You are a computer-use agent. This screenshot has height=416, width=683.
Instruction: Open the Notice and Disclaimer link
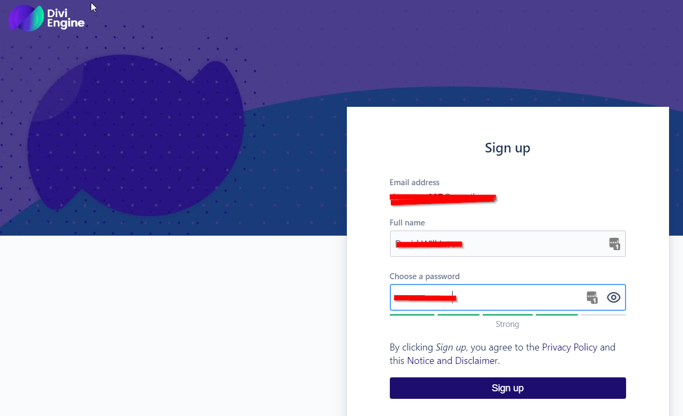click(453, 361)
